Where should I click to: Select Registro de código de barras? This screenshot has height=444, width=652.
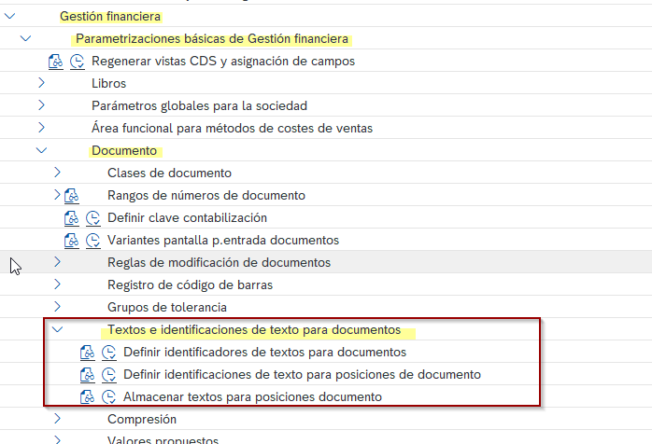(x=190, y=284)
